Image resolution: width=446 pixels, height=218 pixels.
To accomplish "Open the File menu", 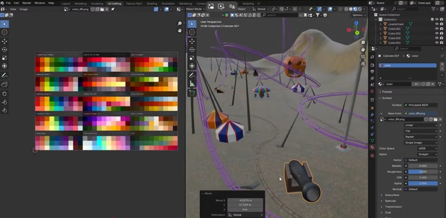I will coord(8,3).
